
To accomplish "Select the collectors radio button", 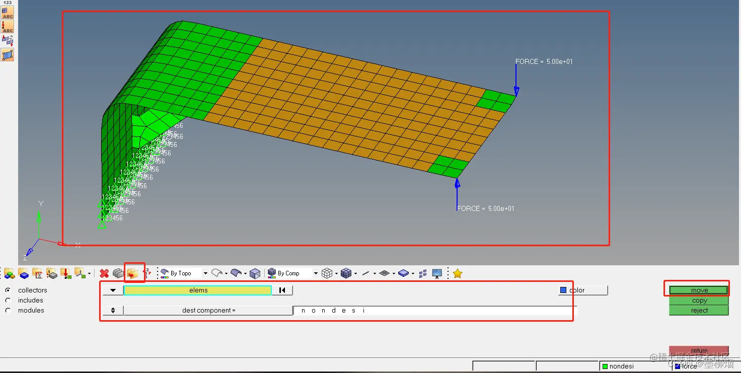I will [8, 290].
